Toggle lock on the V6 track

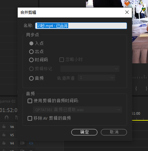(x=4, y=127)
